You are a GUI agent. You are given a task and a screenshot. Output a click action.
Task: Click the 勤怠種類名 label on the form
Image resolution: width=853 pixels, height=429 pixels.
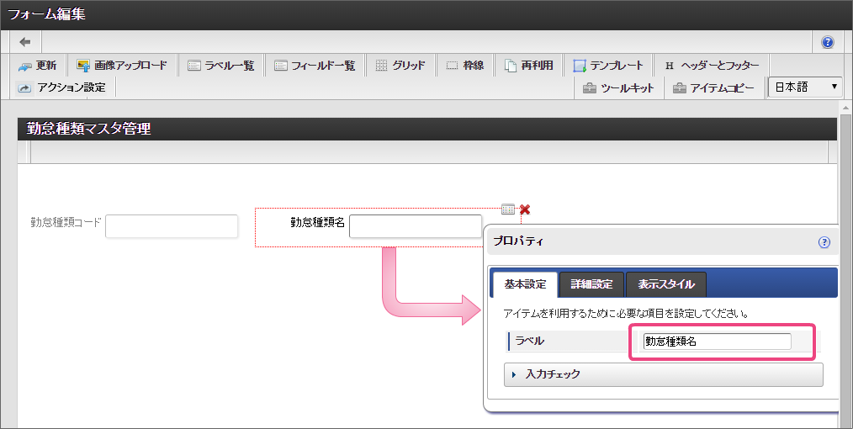(317, 222)
